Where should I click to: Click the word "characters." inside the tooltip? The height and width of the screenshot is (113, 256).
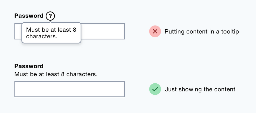[x=42, y=36]
